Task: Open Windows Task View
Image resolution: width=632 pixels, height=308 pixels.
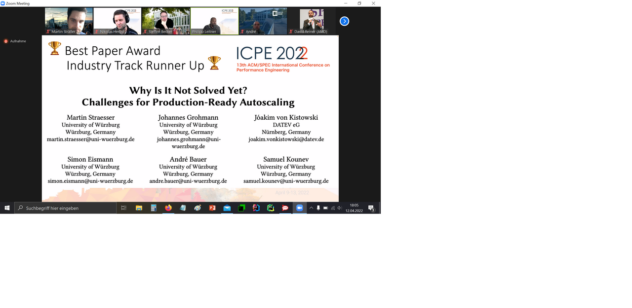Action: coord(124,208)
